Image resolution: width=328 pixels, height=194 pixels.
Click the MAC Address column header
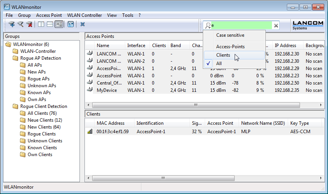[x=111, y=123]
